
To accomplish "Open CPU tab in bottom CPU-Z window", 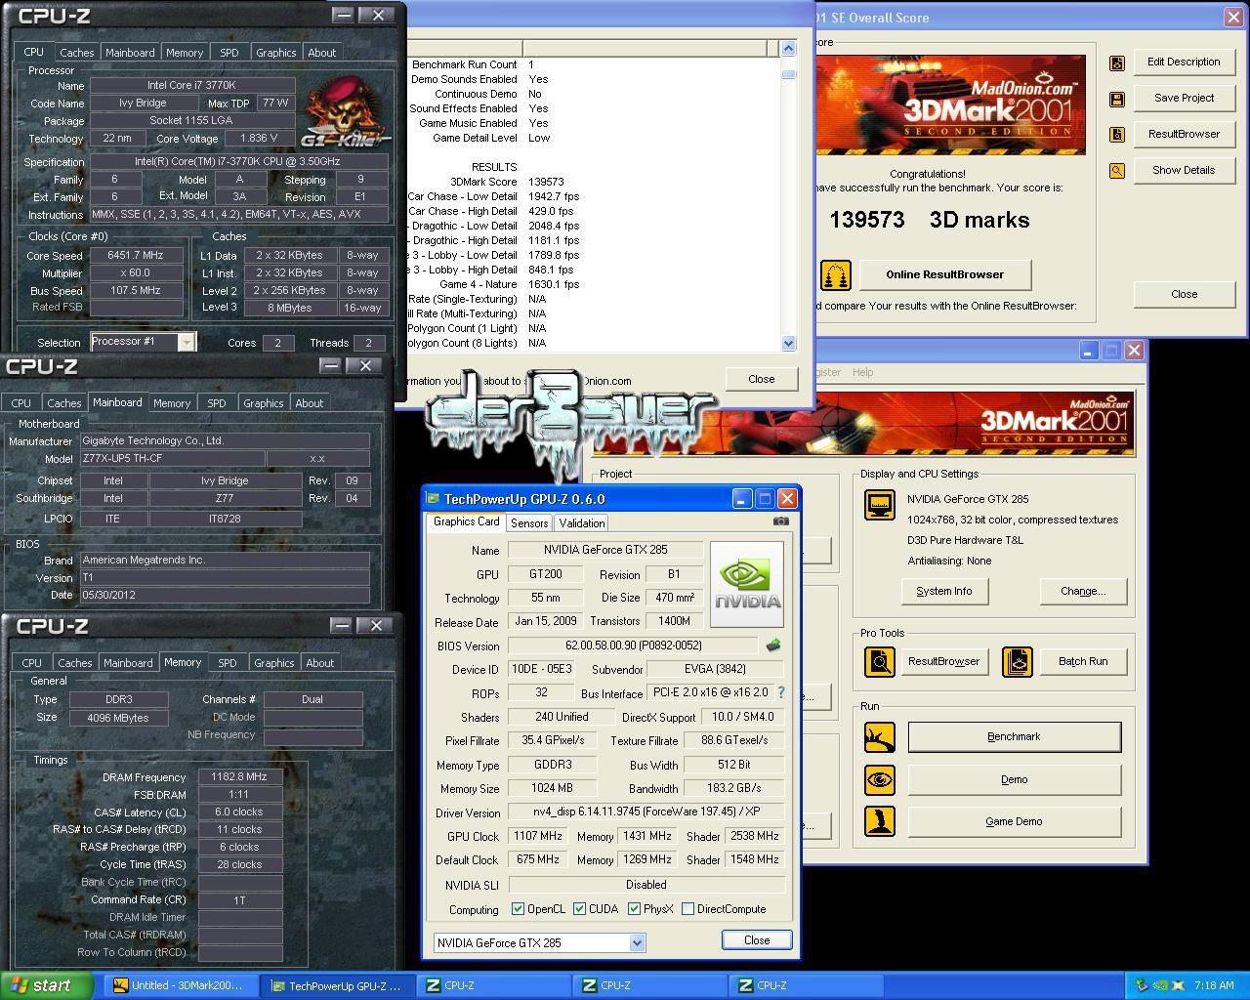I will point(31,663).
